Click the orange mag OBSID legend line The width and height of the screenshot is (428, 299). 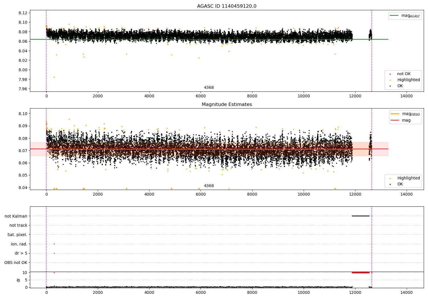click(395, 114)
